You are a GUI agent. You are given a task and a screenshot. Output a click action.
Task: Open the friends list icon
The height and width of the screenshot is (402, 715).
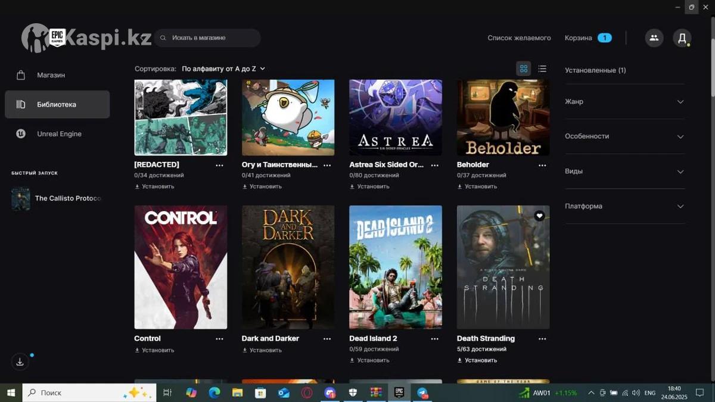pos(654,38)
